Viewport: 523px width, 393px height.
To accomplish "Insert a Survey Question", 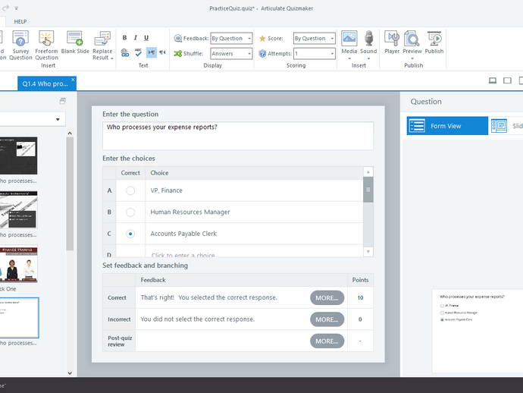I will (x=20, y=45).
